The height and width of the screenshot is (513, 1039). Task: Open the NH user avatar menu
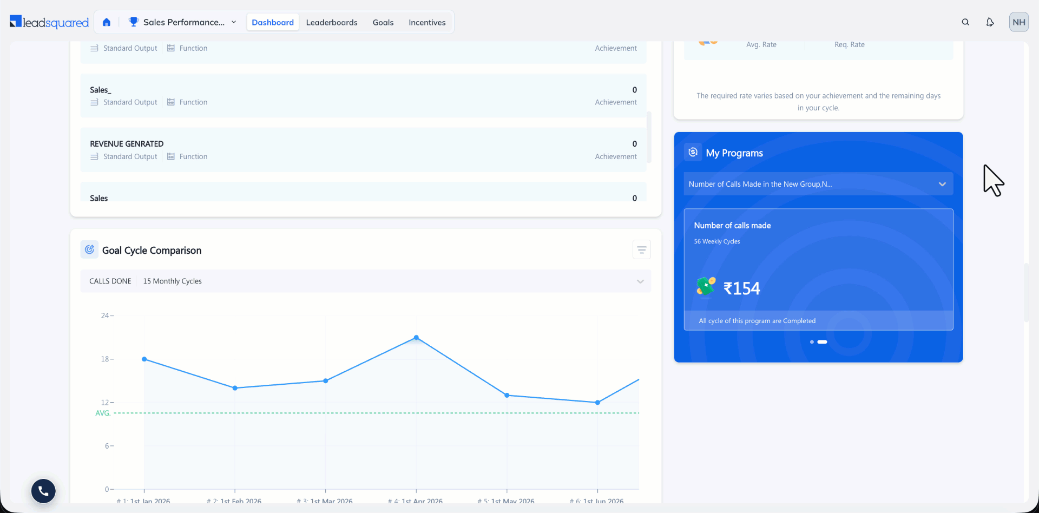coord(1019,22)
